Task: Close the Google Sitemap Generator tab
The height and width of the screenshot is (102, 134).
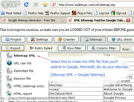Action: click(63, 20)
